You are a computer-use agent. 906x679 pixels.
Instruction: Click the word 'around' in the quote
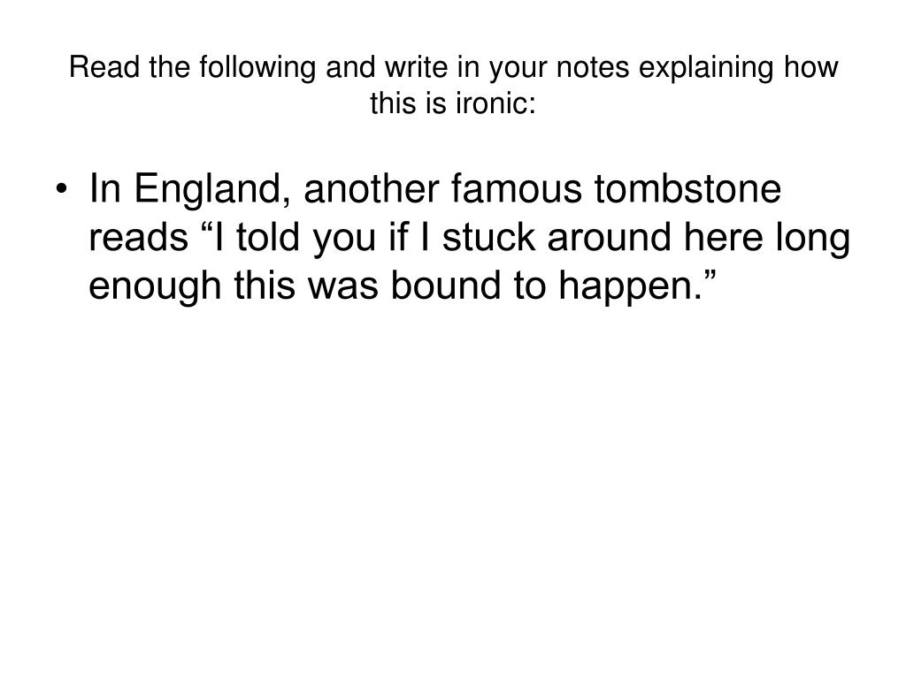609,237
